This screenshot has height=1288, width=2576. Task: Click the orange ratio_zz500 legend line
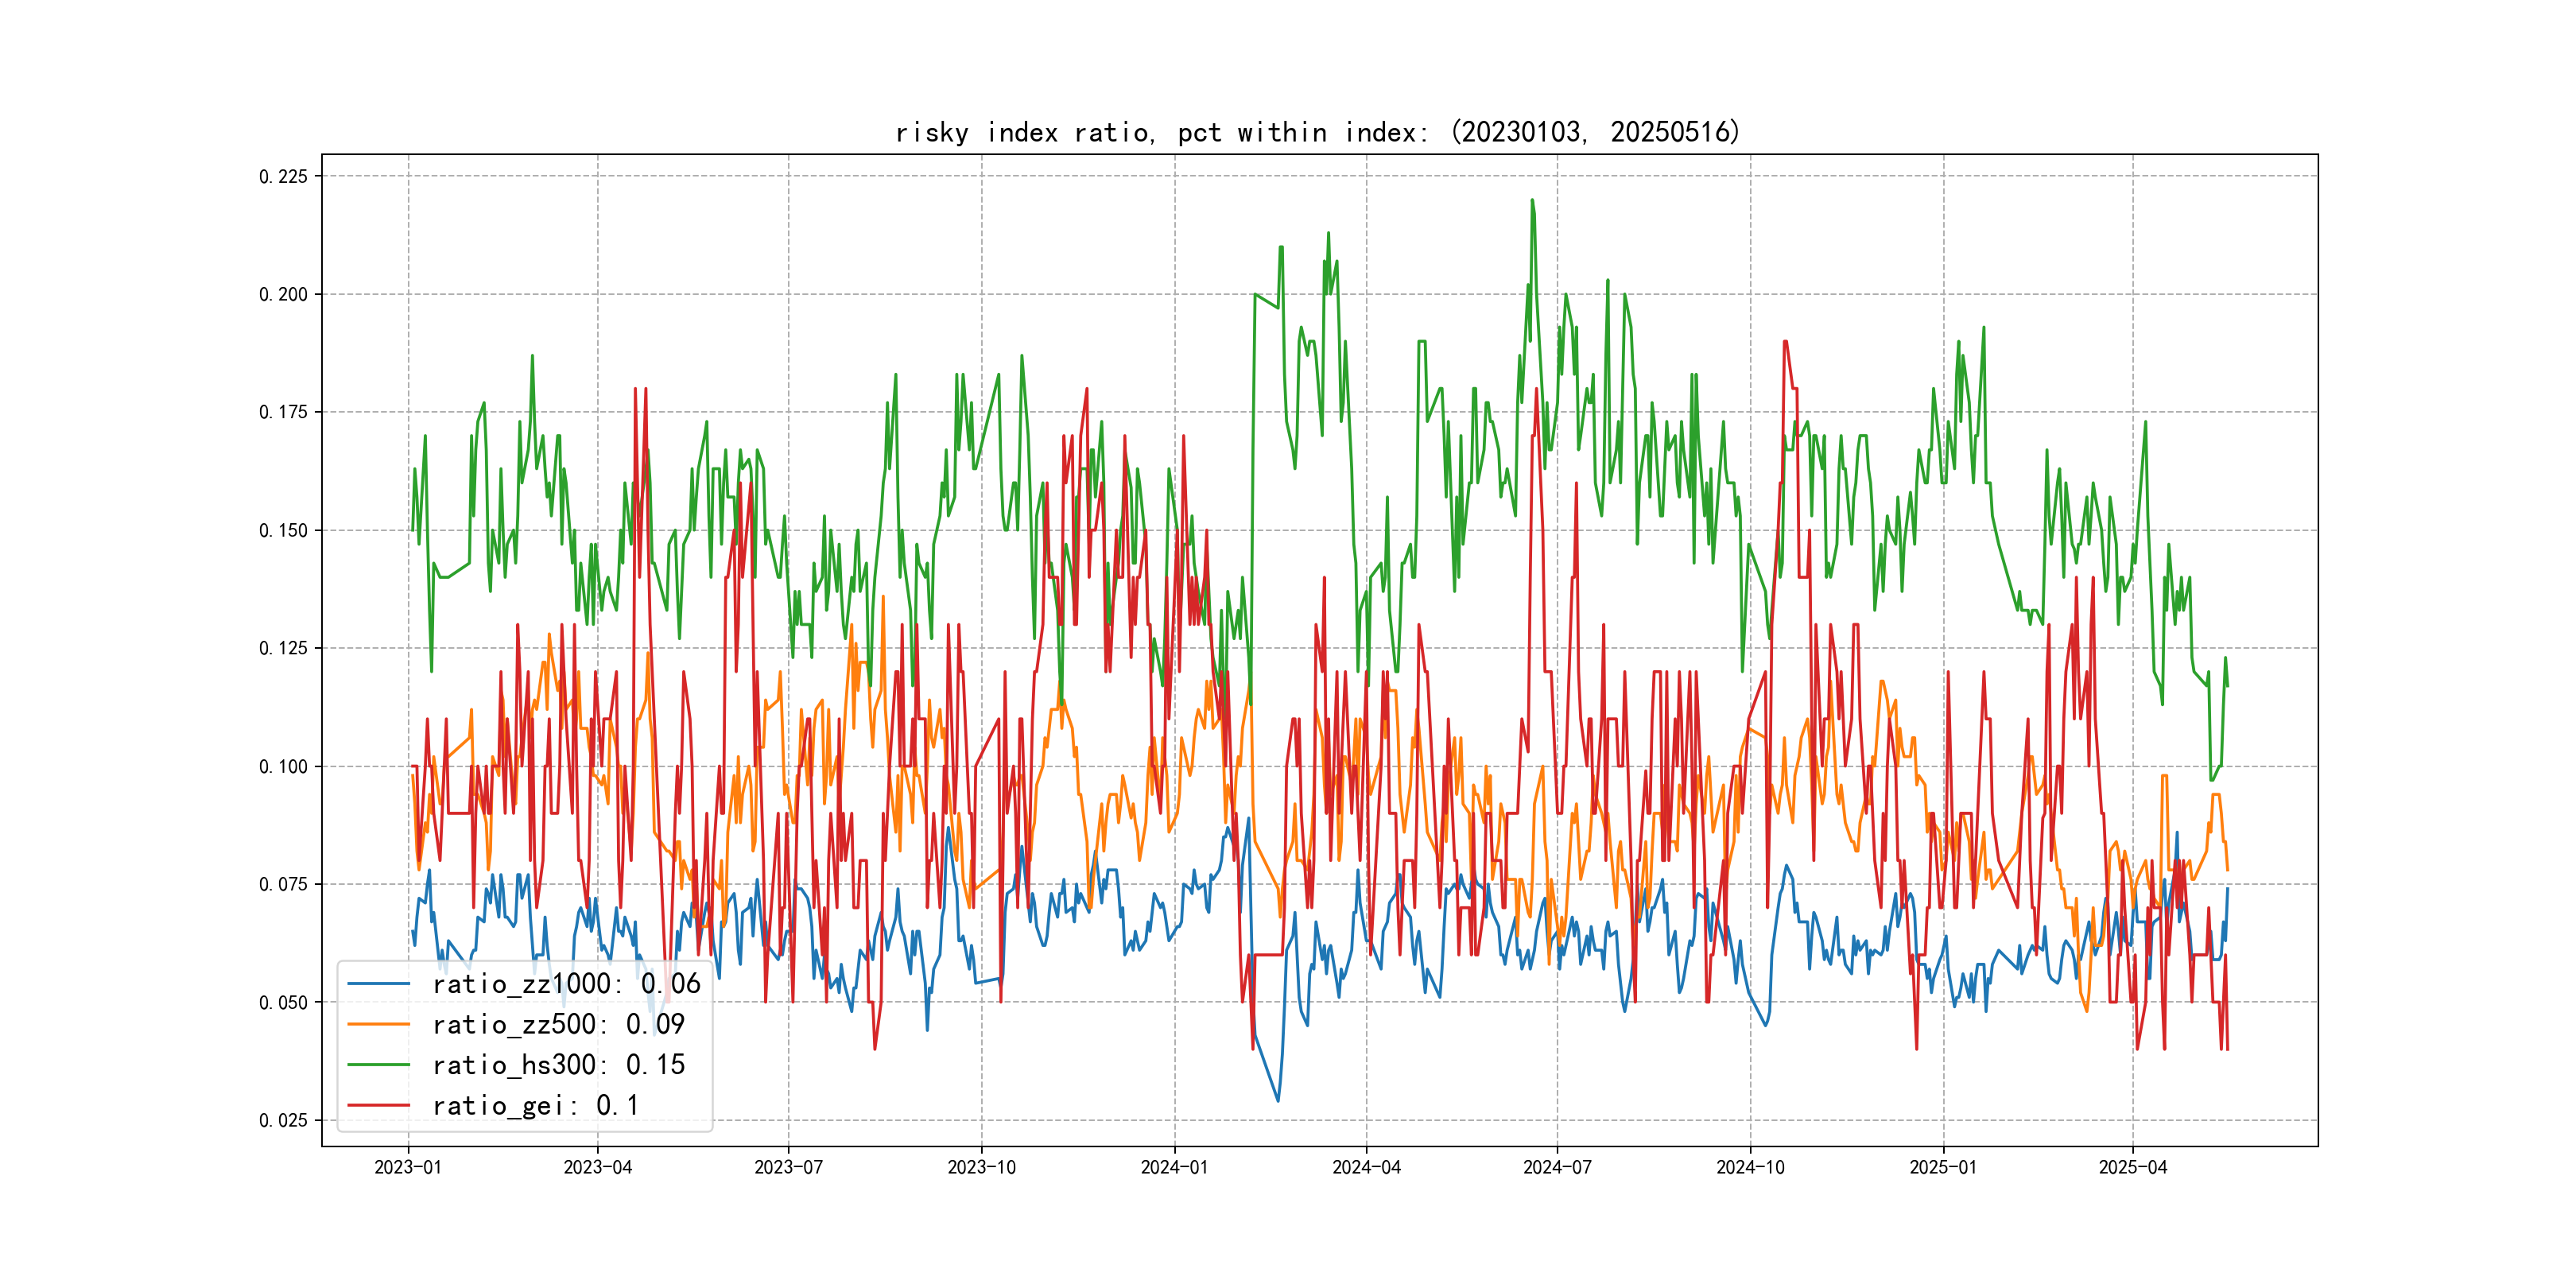(378, 1024)
